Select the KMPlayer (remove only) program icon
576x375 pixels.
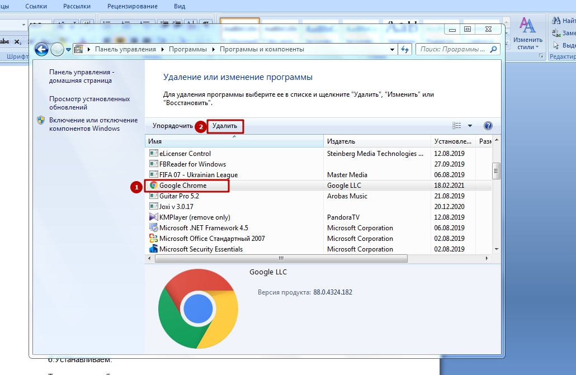tap(153, 217)
